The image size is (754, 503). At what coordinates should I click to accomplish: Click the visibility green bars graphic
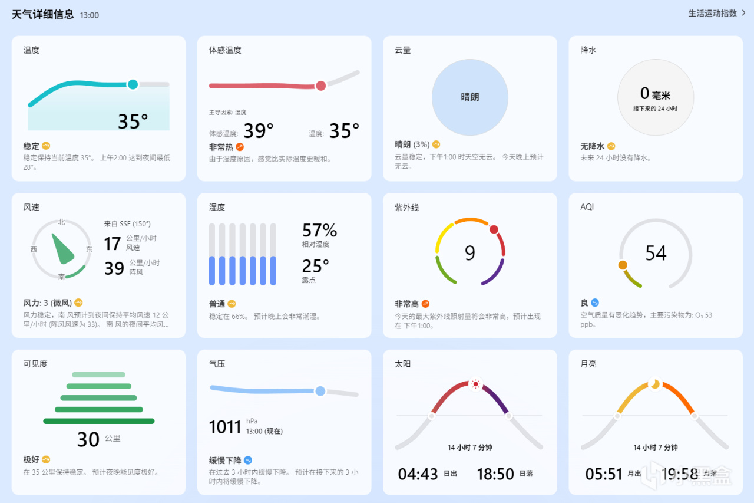point(99,398)
